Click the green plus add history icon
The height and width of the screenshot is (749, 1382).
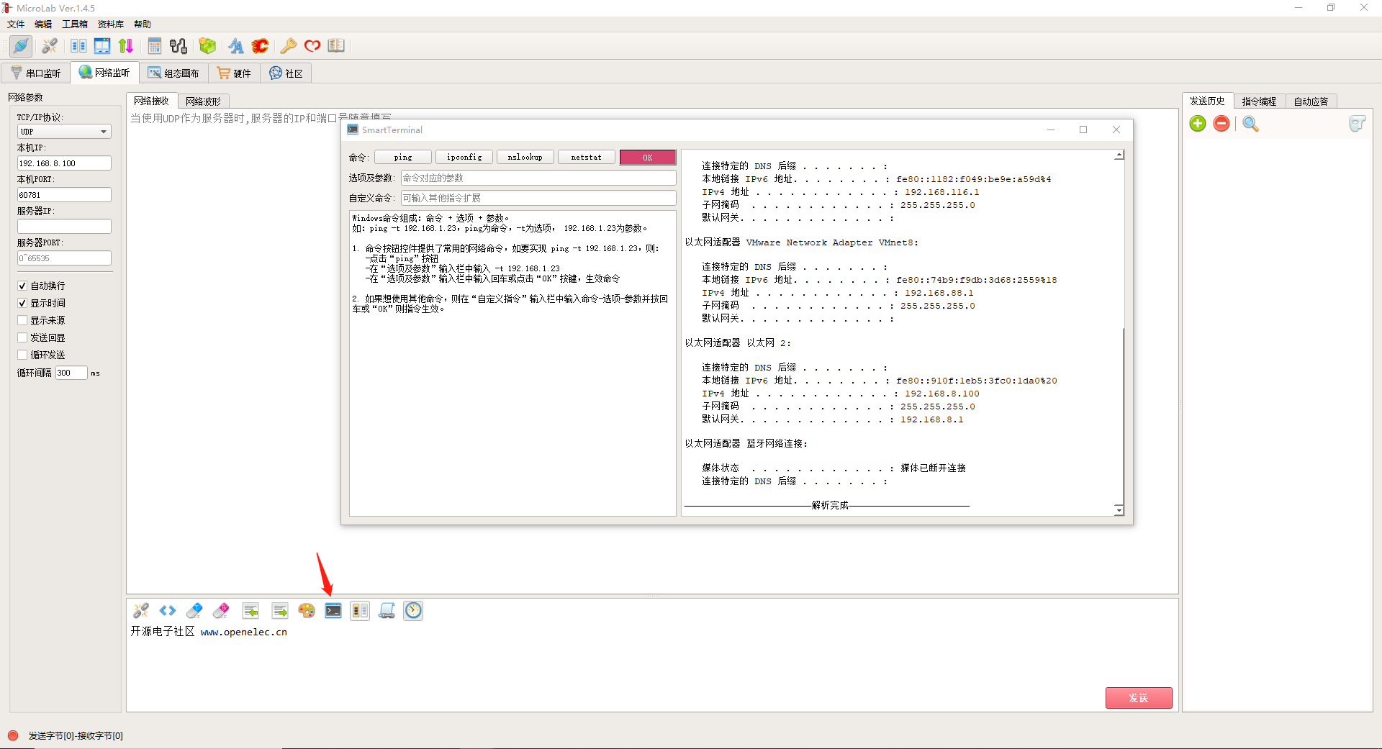click(x=1198, y=124)
